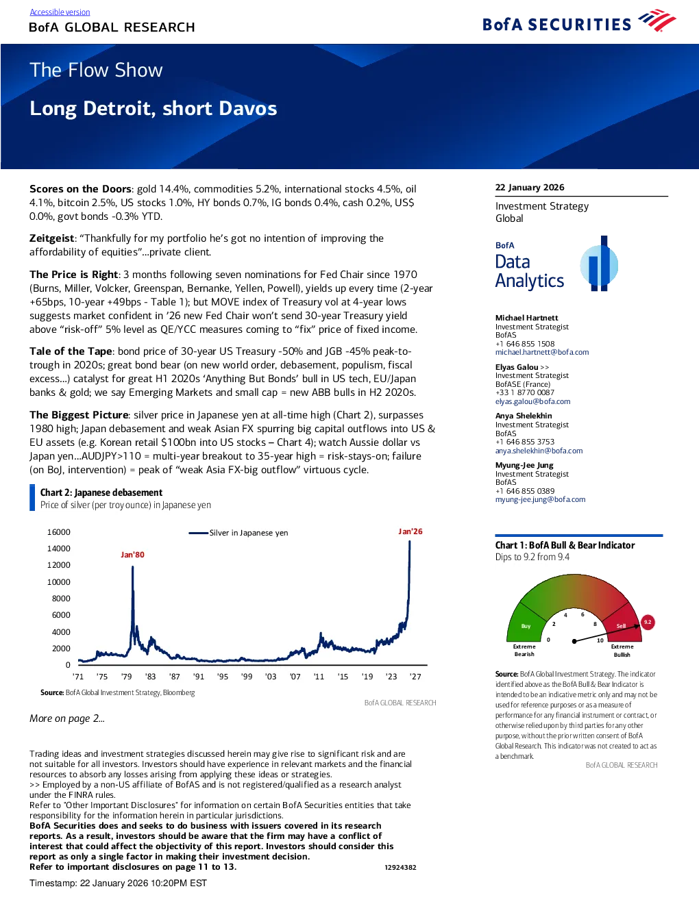The width and height of the screenshot is (699, 904).
Task: Click the '27 x-axis year label
Action: [x=415, y=677]
